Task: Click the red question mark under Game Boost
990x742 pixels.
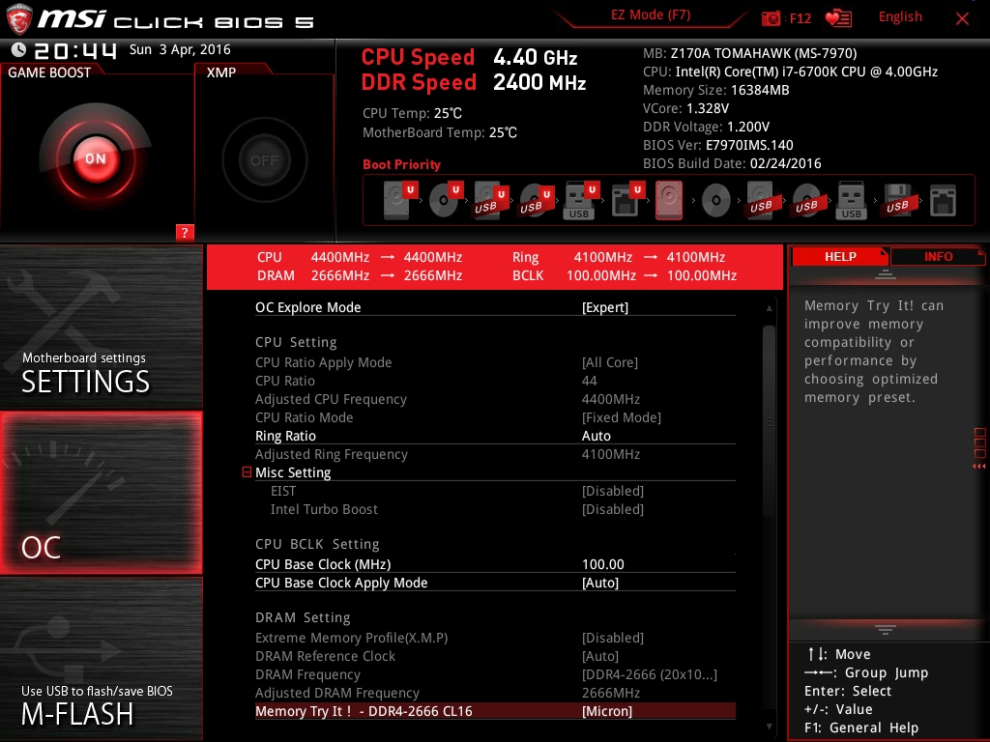Action: tap(185, 232)
